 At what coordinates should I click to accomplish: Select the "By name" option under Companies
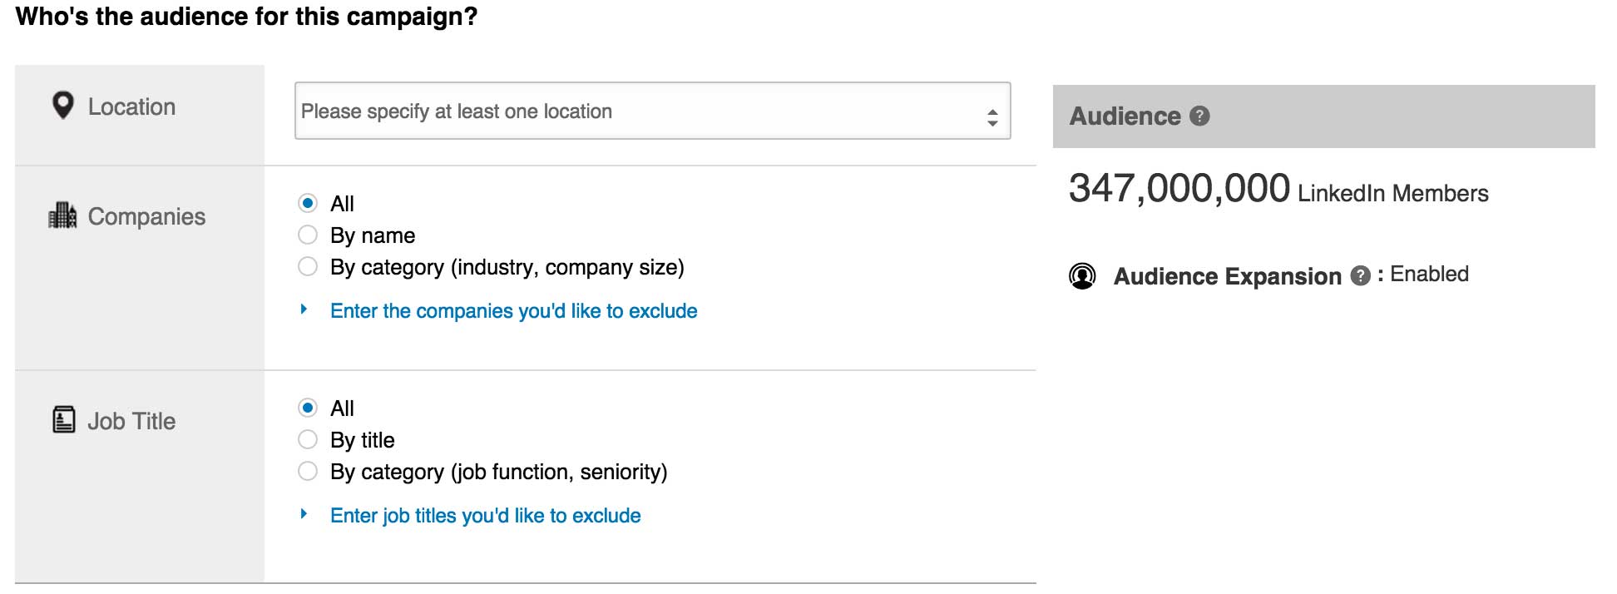pos(308,235)
